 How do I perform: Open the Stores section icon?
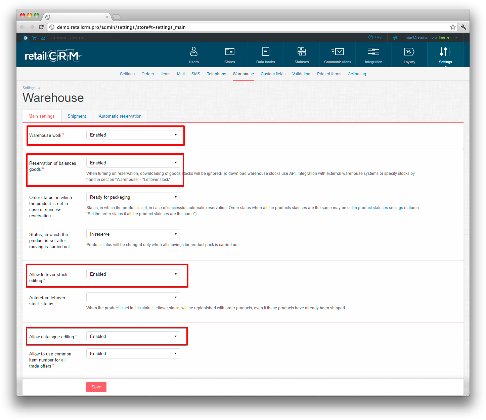pyautogui.click(x=230, y=51)
